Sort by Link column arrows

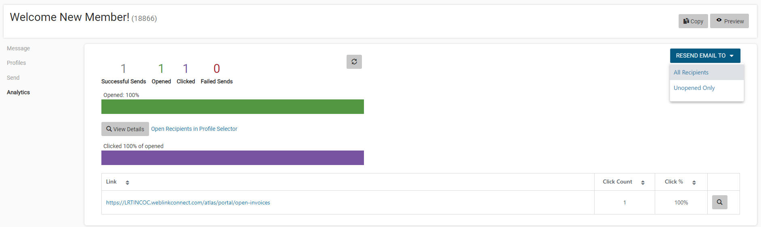127,182
